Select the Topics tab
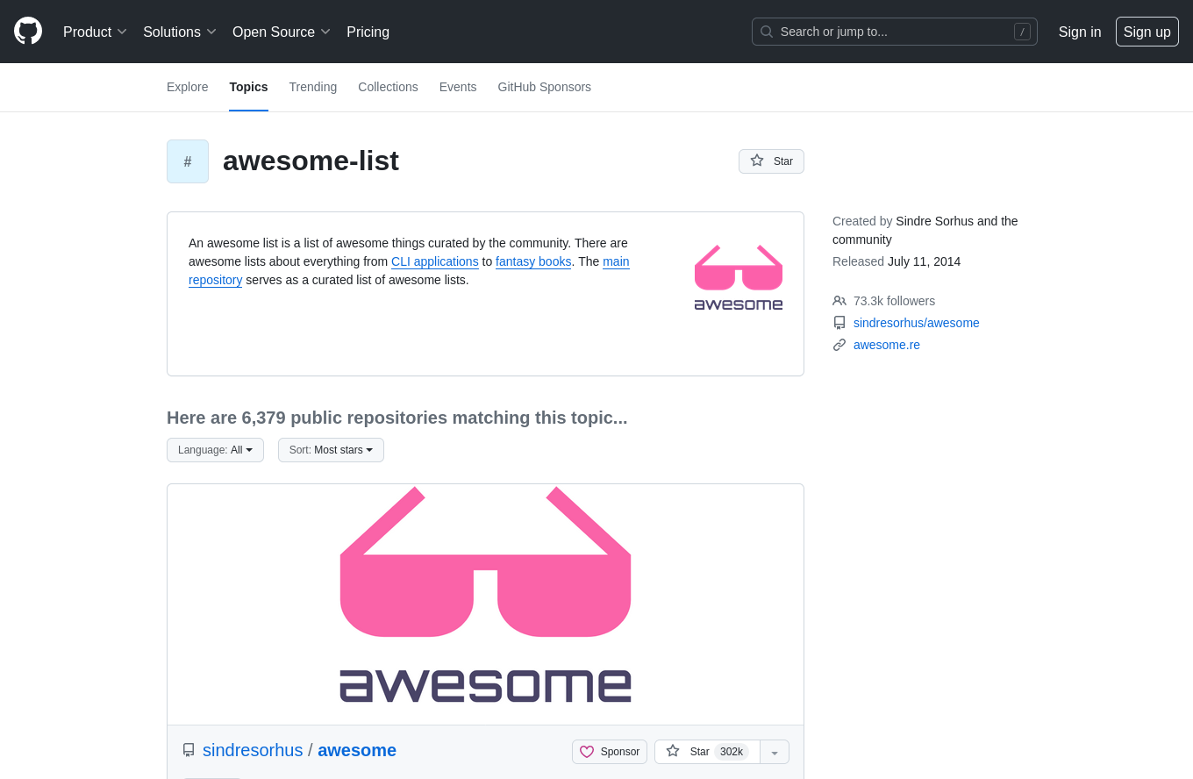 (248, 87)
